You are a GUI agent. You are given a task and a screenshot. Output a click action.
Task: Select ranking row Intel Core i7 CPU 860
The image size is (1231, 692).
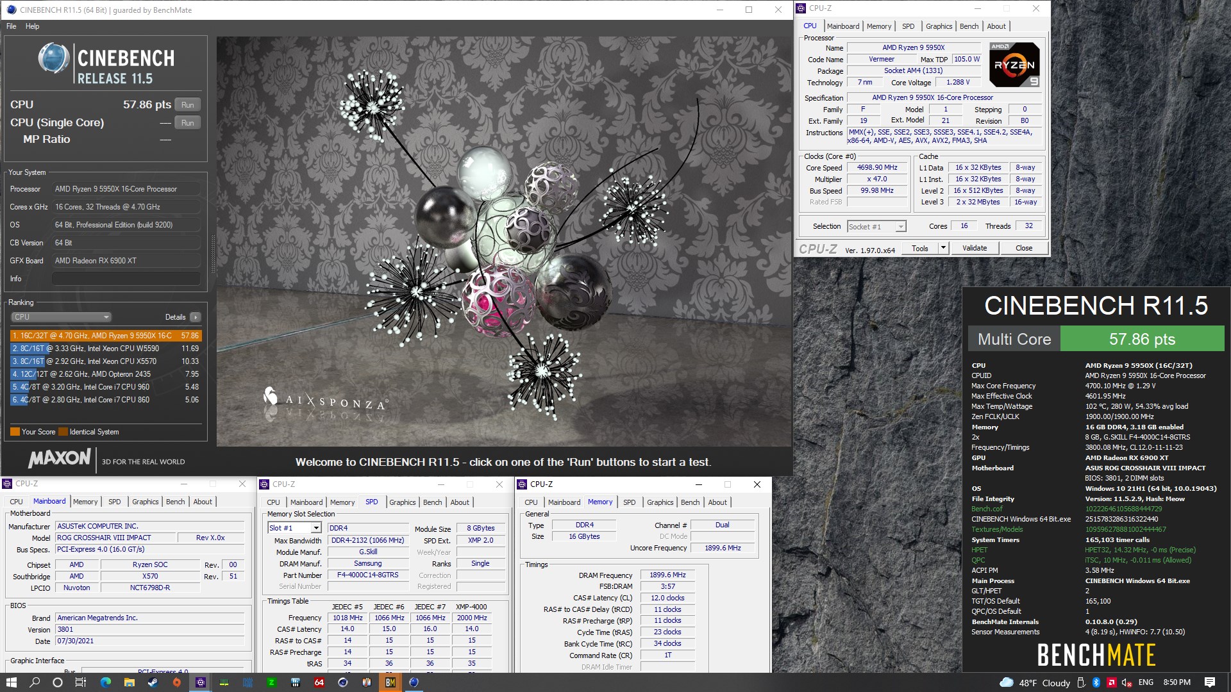106,400
